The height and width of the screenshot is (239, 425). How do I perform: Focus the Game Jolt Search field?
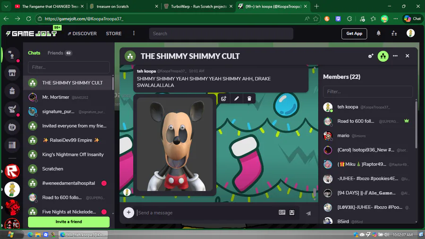click(x=221, y=34)
